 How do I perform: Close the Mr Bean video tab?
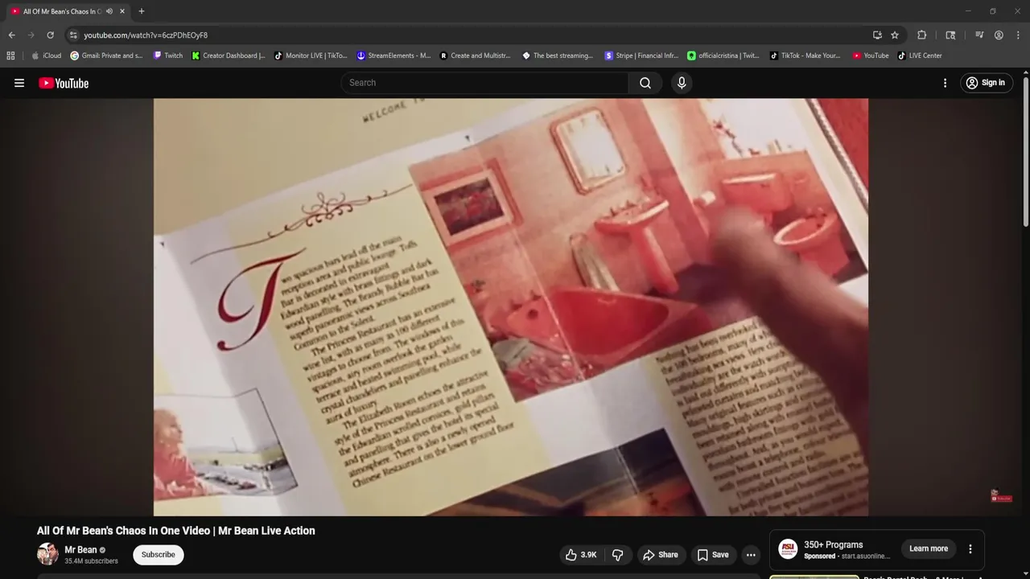click(x=122, y=11)
